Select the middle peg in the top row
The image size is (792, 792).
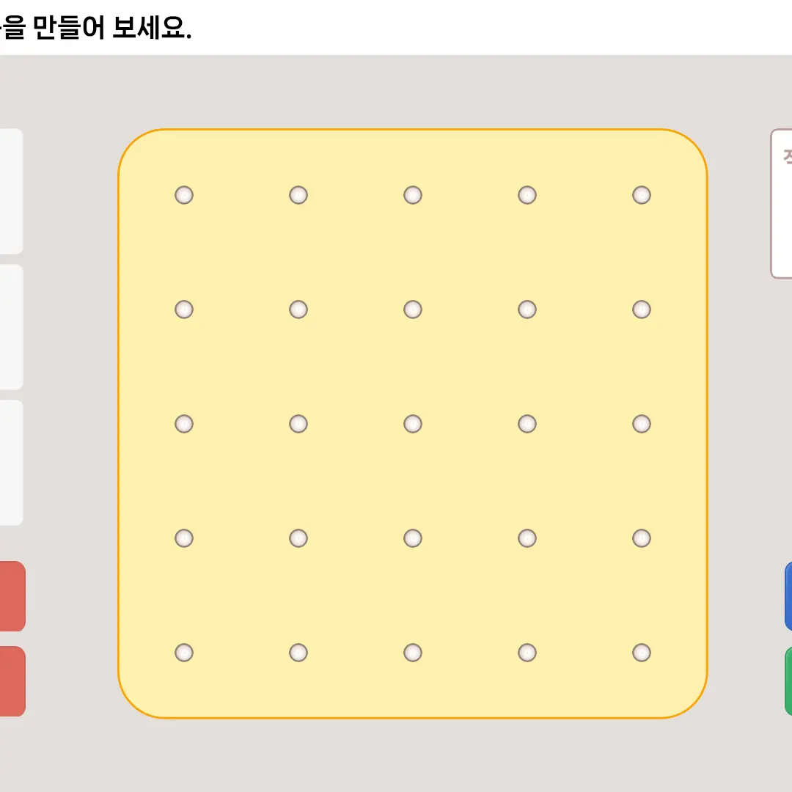[x=412, y=194]
